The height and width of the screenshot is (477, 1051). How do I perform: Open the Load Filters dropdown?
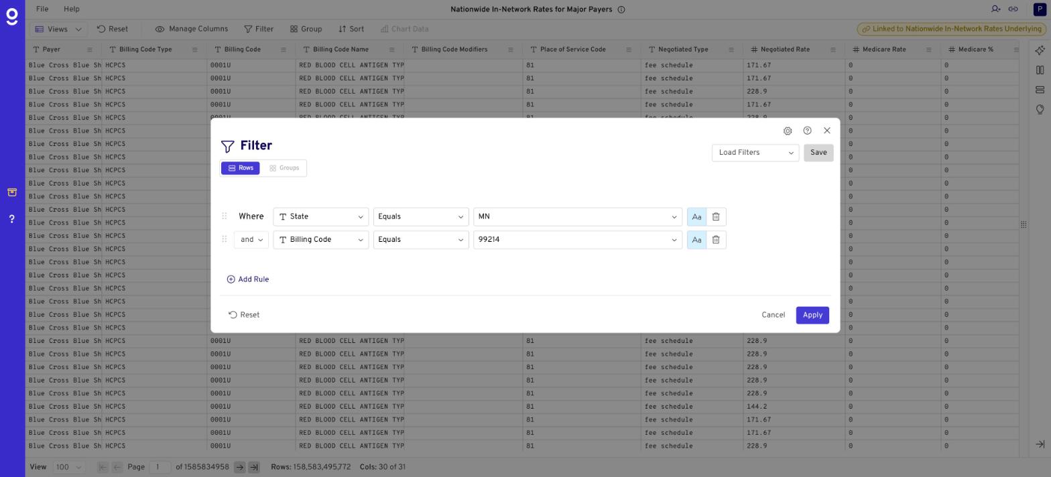(755, 153)
